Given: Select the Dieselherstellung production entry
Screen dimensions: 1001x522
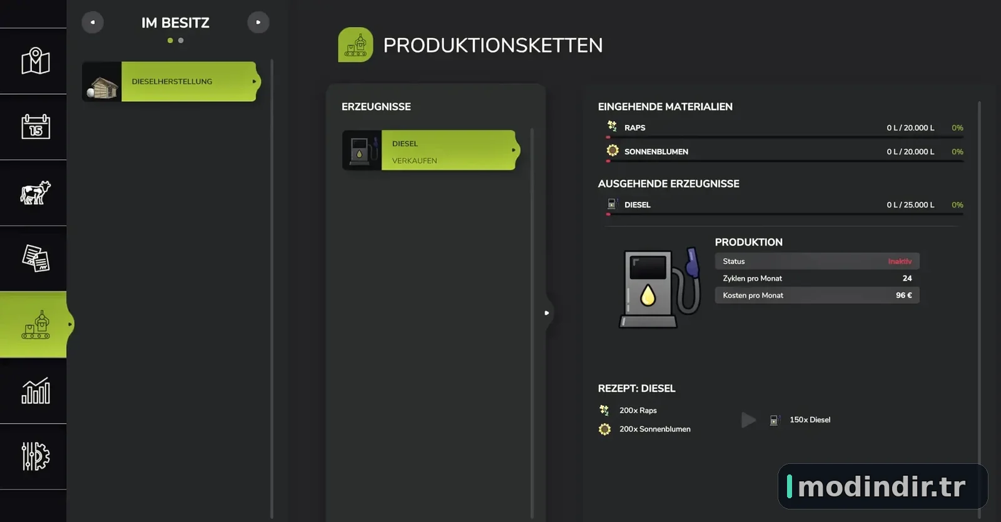Looking at the screenshot, I should (171, 81).
